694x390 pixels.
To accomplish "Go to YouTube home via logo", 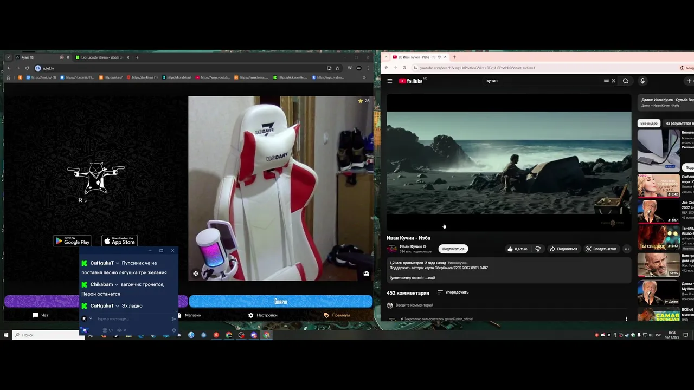I will [x=411, y=81].
